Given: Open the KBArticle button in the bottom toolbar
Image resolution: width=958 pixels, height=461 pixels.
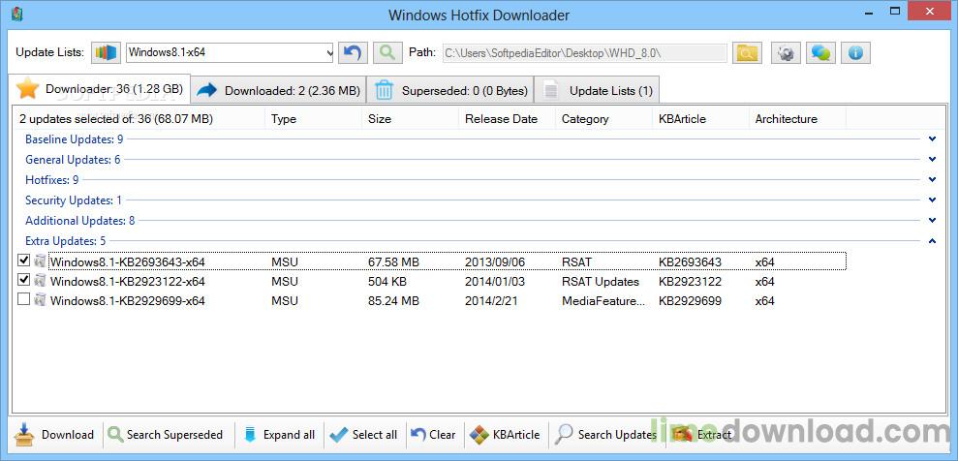Looking at the screenshot, I should coord(505,435).
